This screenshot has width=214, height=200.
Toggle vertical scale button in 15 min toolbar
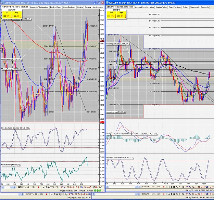point(172,187)
